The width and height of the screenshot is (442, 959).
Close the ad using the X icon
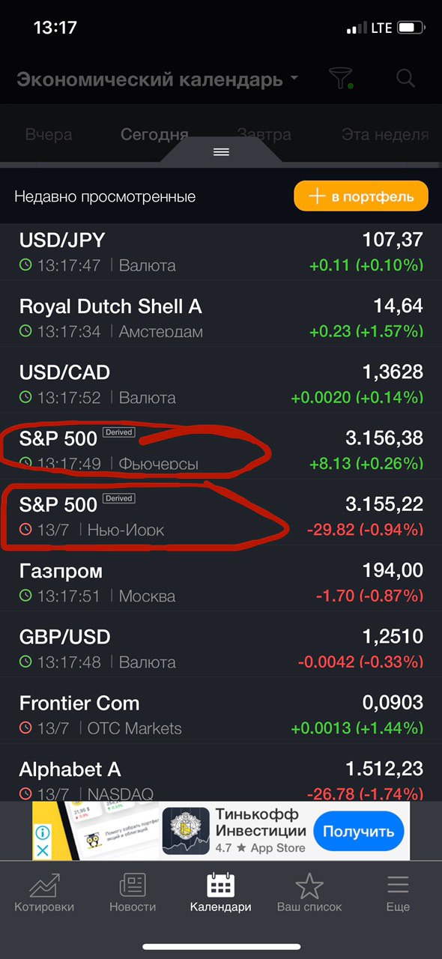click(43, 850)
